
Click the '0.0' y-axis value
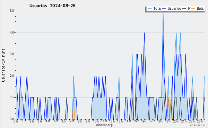point(12,119)
